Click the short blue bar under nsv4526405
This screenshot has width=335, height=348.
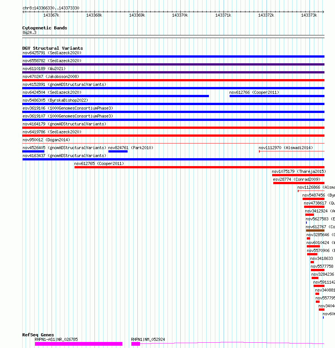[x=33, y=151]
